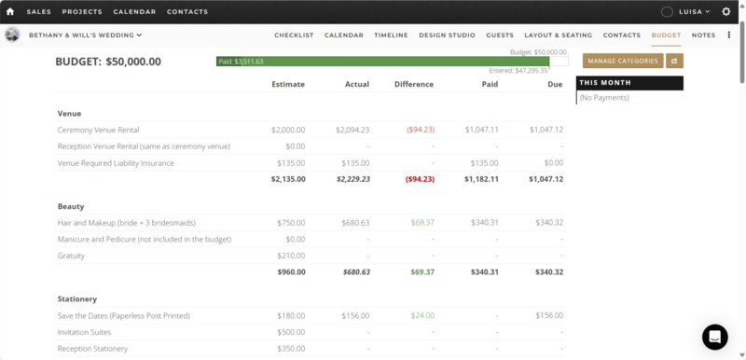Image resolution: width=746 pixels, height=360 pixels.
Task: Select the Hair and Makeup budget row
Action: (x=311, y=223)
